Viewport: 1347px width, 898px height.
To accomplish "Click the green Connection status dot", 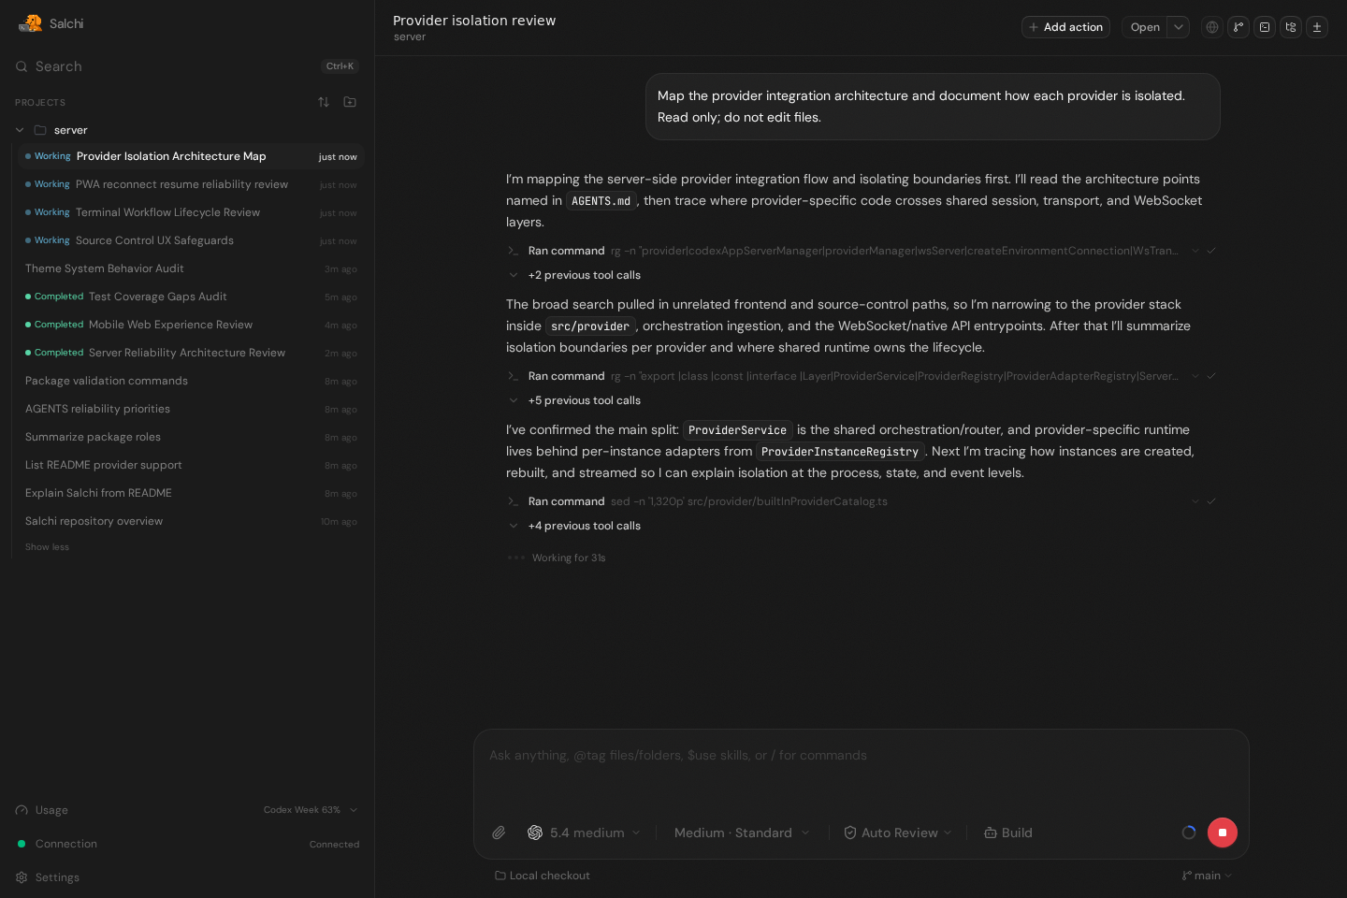I will click(x=22, y=844).
